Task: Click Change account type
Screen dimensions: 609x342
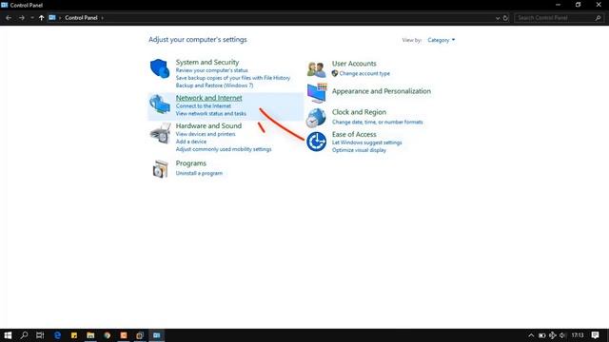Action: [x=364, y=74]
